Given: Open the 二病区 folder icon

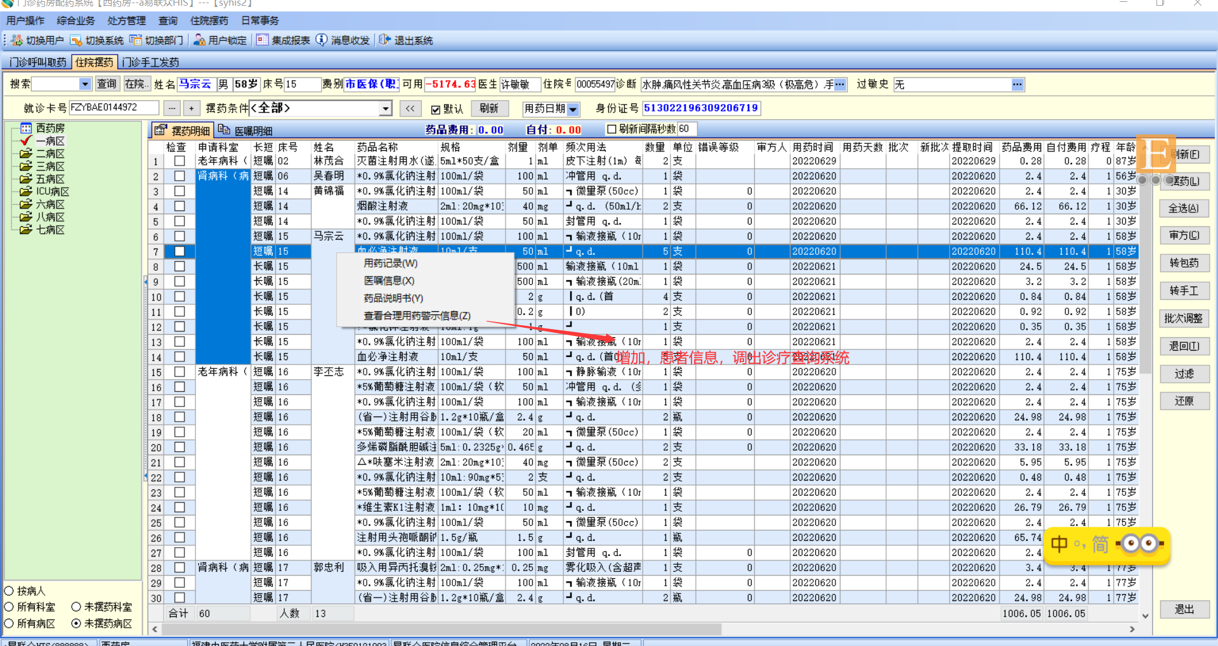Looking at the screenshot, I should tap(26, 153).
